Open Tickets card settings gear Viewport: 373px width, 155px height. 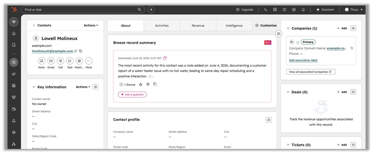pyautogui.click(x=353, y=145)
